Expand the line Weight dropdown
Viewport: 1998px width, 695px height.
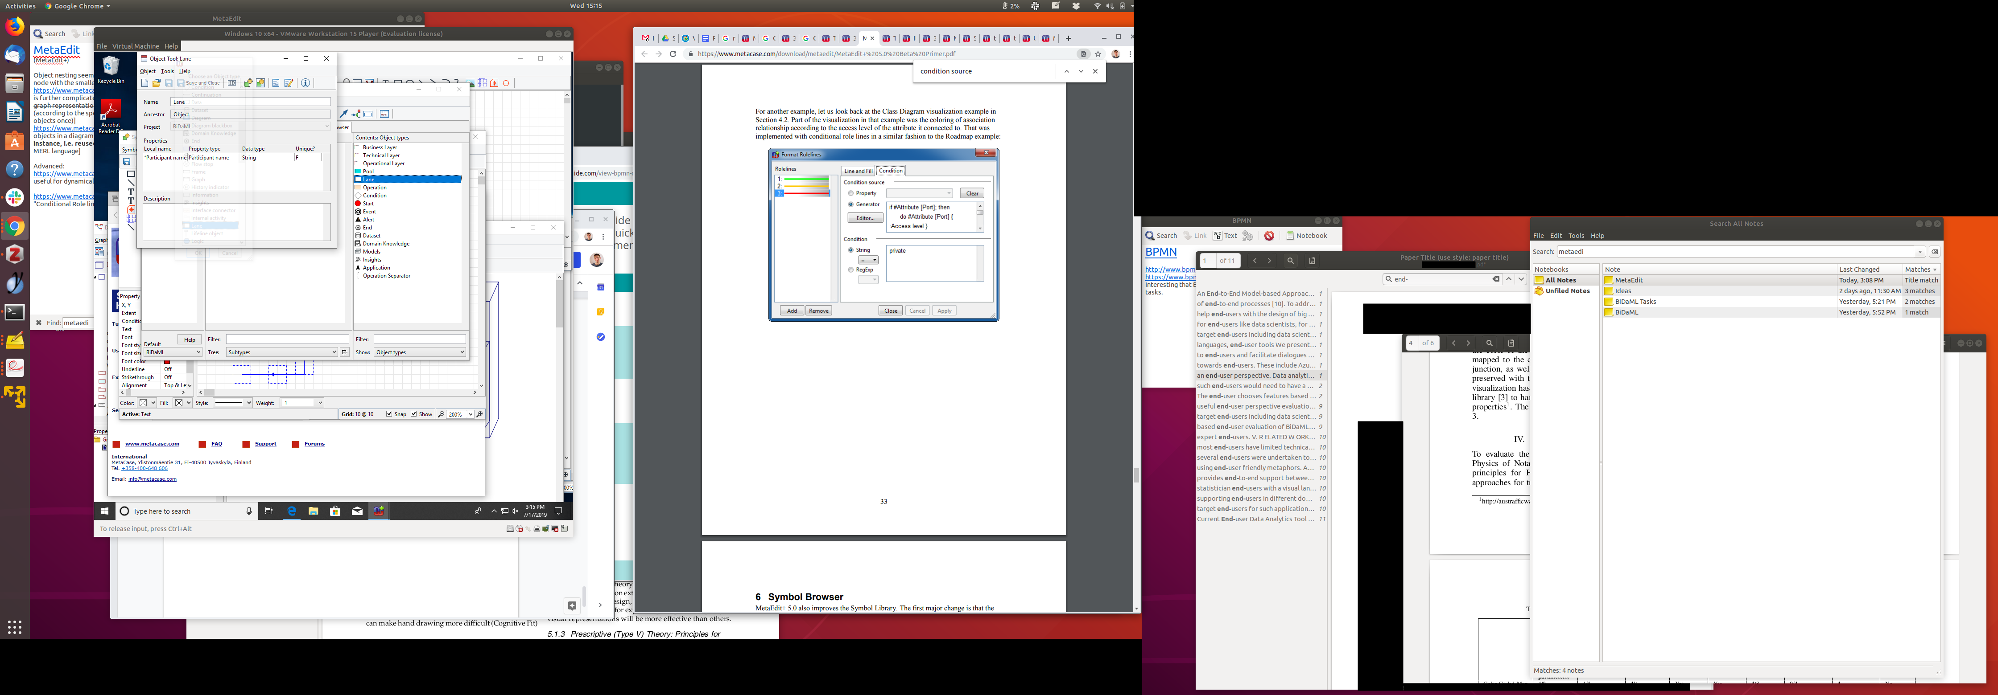[320, 403]
